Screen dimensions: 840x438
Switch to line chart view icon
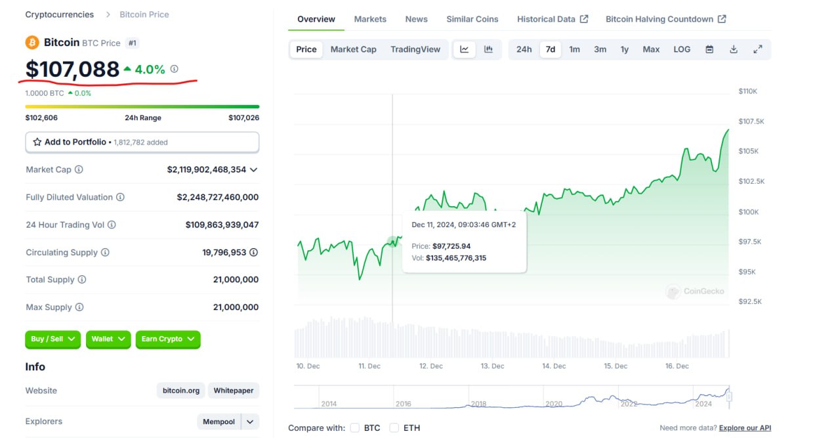[464, 49]
